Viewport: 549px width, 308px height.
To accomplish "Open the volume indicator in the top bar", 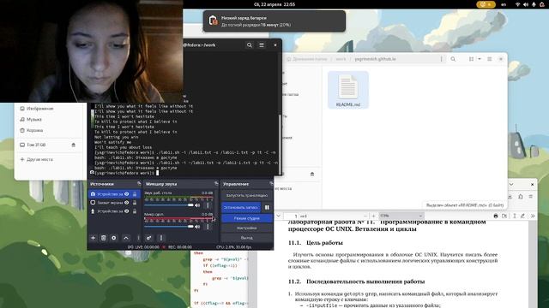I will click(526, 4).
